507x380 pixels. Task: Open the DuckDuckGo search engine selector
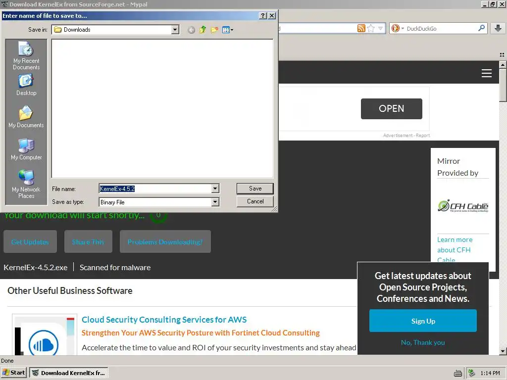(398, 28)
